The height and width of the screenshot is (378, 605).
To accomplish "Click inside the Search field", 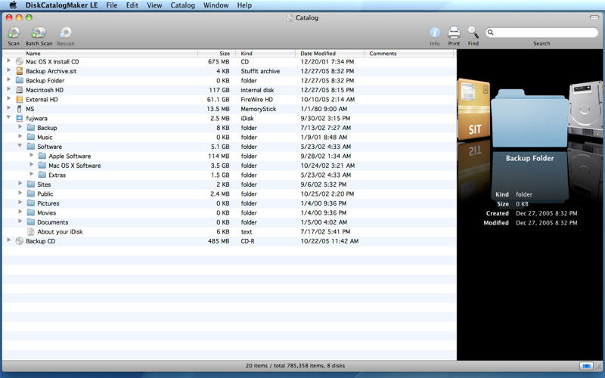I will pyautogui.click(x=541, y=33).
